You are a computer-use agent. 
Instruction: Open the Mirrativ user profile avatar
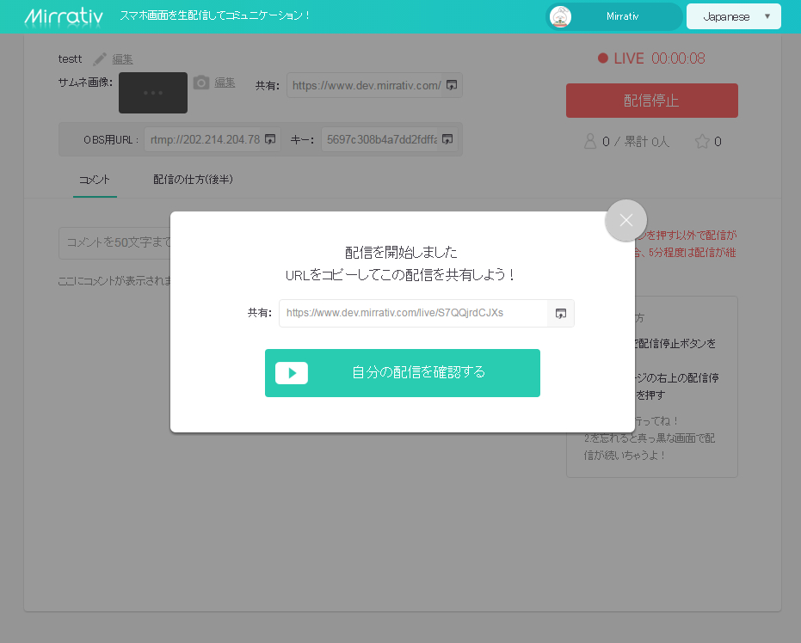(560, 17)
